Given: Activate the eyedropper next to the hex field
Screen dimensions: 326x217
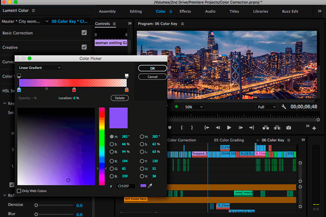Looking at the screenshot, I should click(150, 186).
